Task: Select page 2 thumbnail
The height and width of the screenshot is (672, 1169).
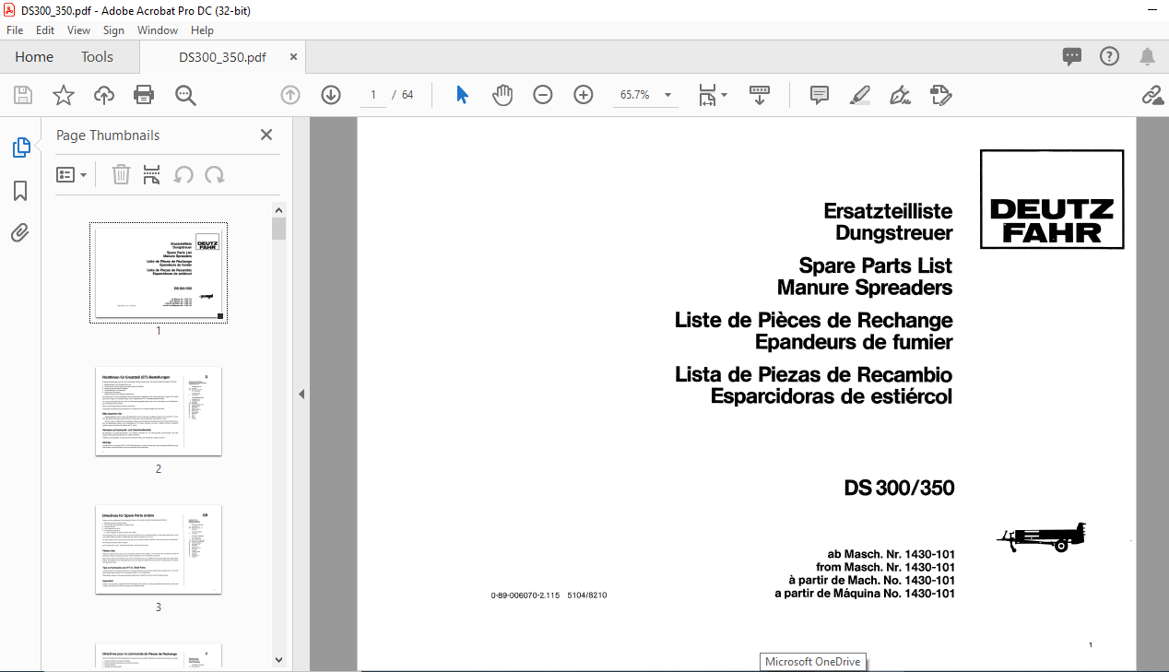Action: pyautogui.click(x=159, y=411)
